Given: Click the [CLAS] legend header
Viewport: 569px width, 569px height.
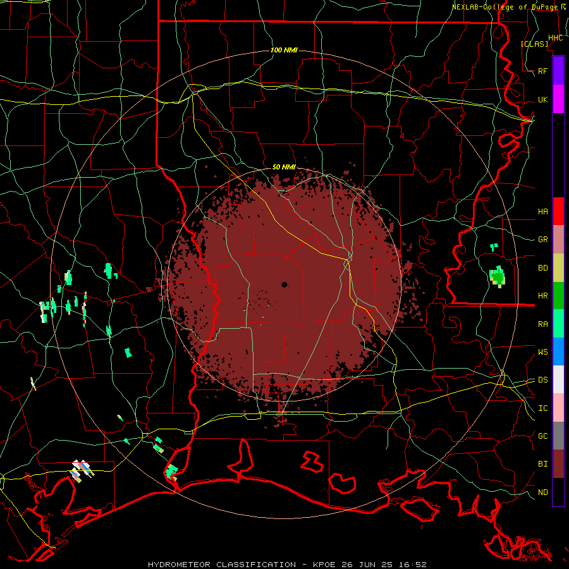Looking at the screenshot, I should click(534, 44).
